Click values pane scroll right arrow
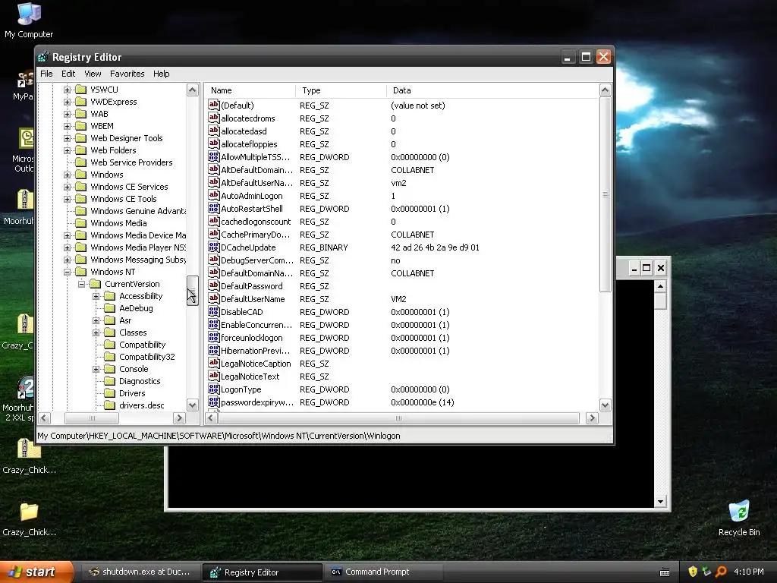Screen dimensions: 777x583 tap(592, 418)
